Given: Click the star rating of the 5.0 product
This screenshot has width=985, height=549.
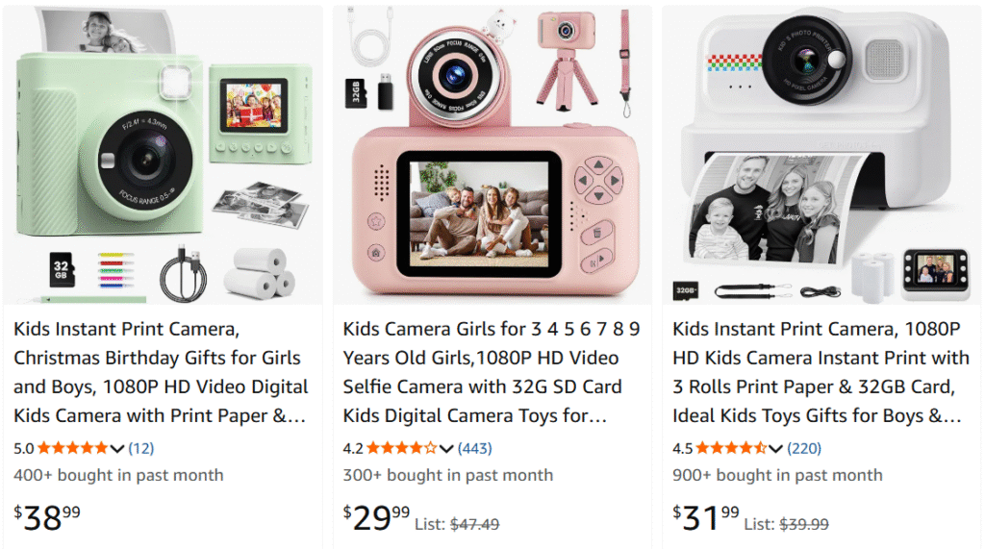Looking at the screenshot, I should (73, 448).
